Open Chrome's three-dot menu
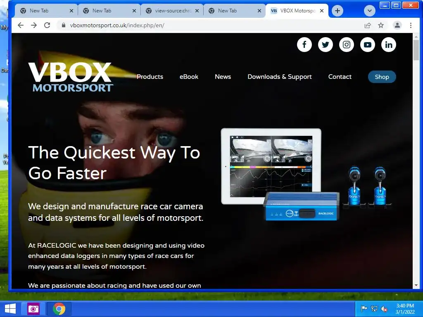This screenshot has width=423, height=317. 411,25
